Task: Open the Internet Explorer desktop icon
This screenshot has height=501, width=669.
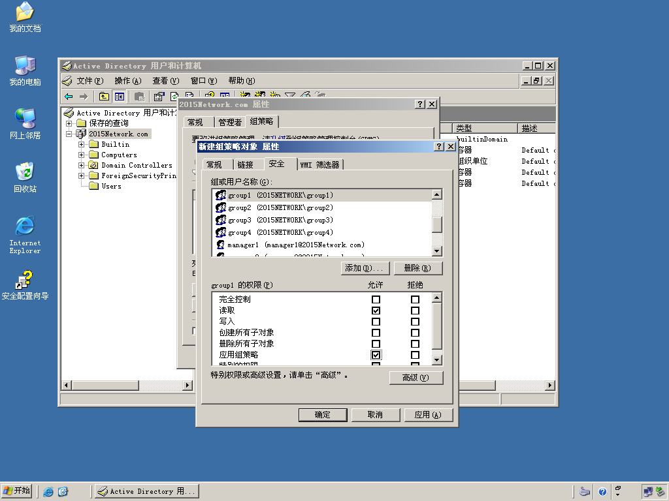Action: click(25, 235)
